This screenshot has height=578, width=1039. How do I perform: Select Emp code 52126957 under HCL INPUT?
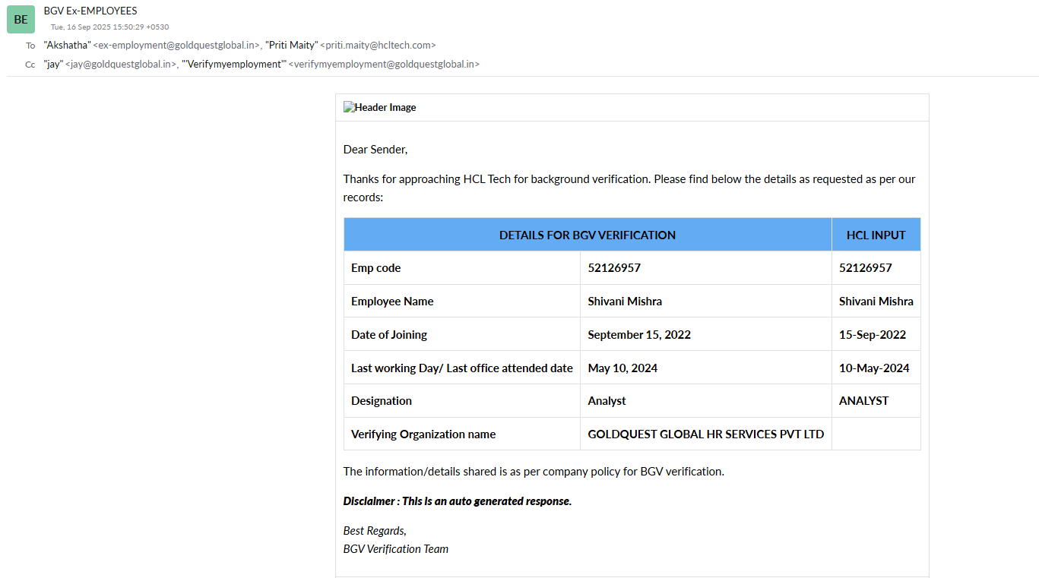click(x=866, y=268)
